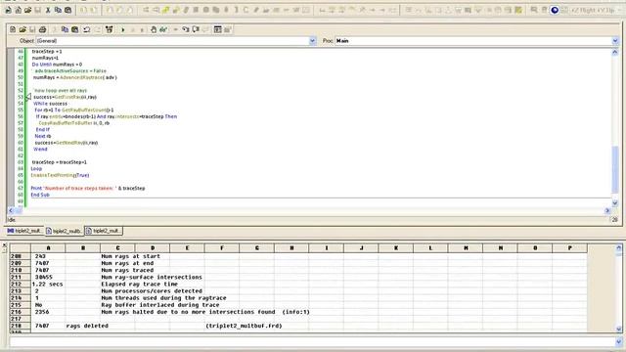Select column F header in output sheet
The width and height of the screenshot is (626, 352).
(222, 248)
